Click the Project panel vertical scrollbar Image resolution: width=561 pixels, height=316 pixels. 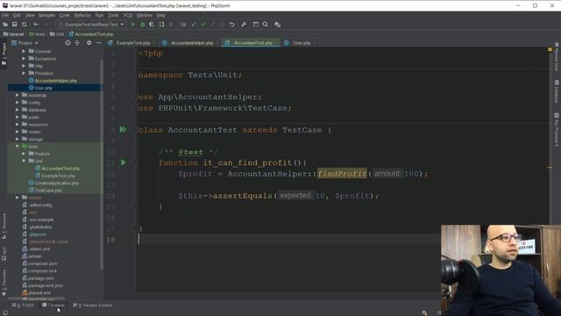point(102,163)
